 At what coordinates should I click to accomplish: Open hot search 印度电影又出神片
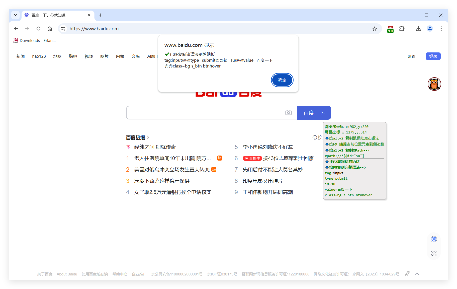262,181
